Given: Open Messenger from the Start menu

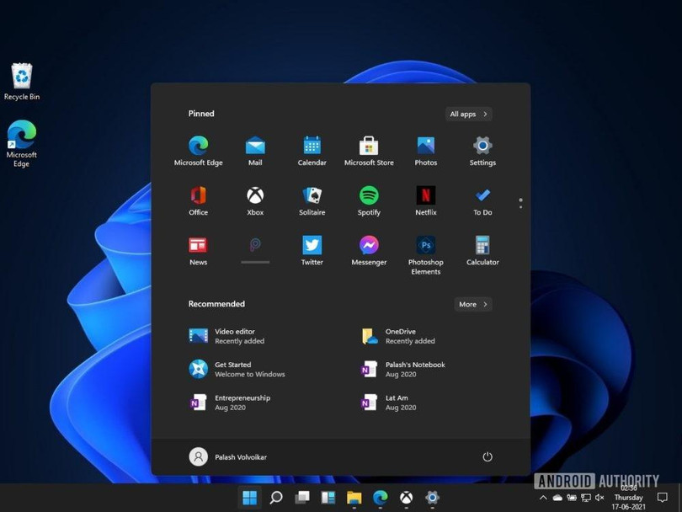Looking at the screenshot, I should 368,244.
